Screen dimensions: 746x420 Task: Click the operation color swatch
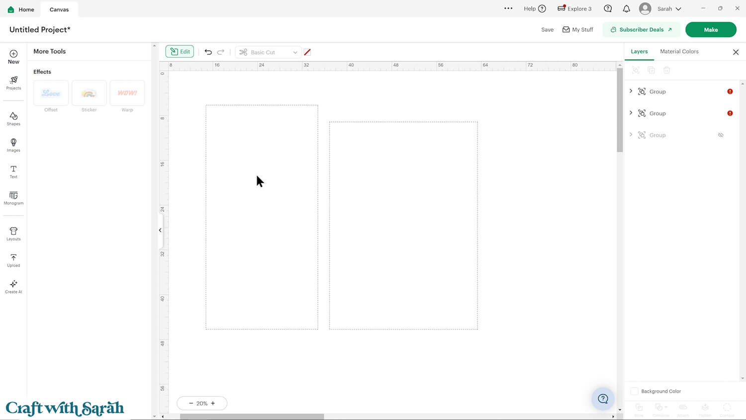coord(307,52)
